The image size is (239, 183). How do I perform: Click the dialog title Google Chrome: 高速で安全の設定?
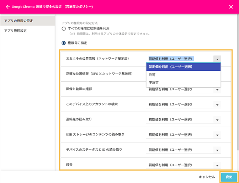pyautogui.click(x=37, y=7)
